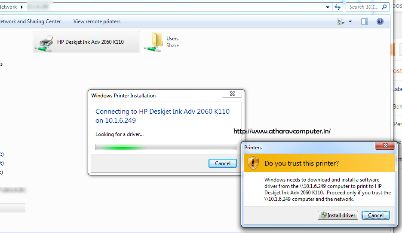The width and height of the screenshot is (402, 233).
Task: Open the Help icon
Action: (380, 21)
